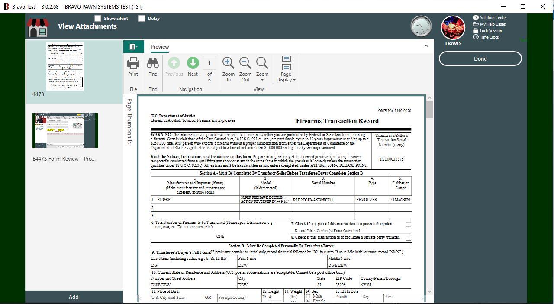Screen dimensions: 554x304
Task: Click the Bravo store home icon
Action: point(38,26)
